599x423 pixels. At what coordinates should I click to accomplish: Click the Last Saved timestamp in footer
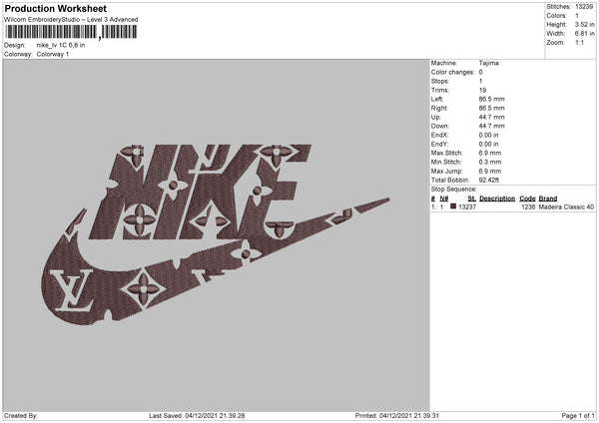point(197,416)
